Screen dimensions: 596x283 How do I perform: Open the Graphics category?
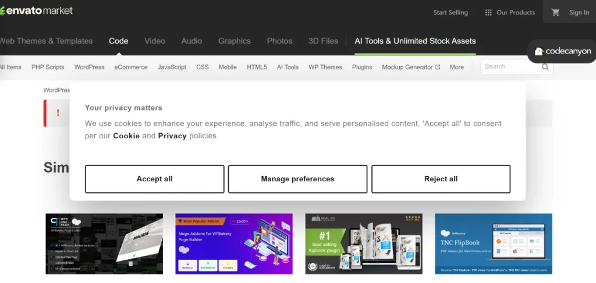(234, 41)
